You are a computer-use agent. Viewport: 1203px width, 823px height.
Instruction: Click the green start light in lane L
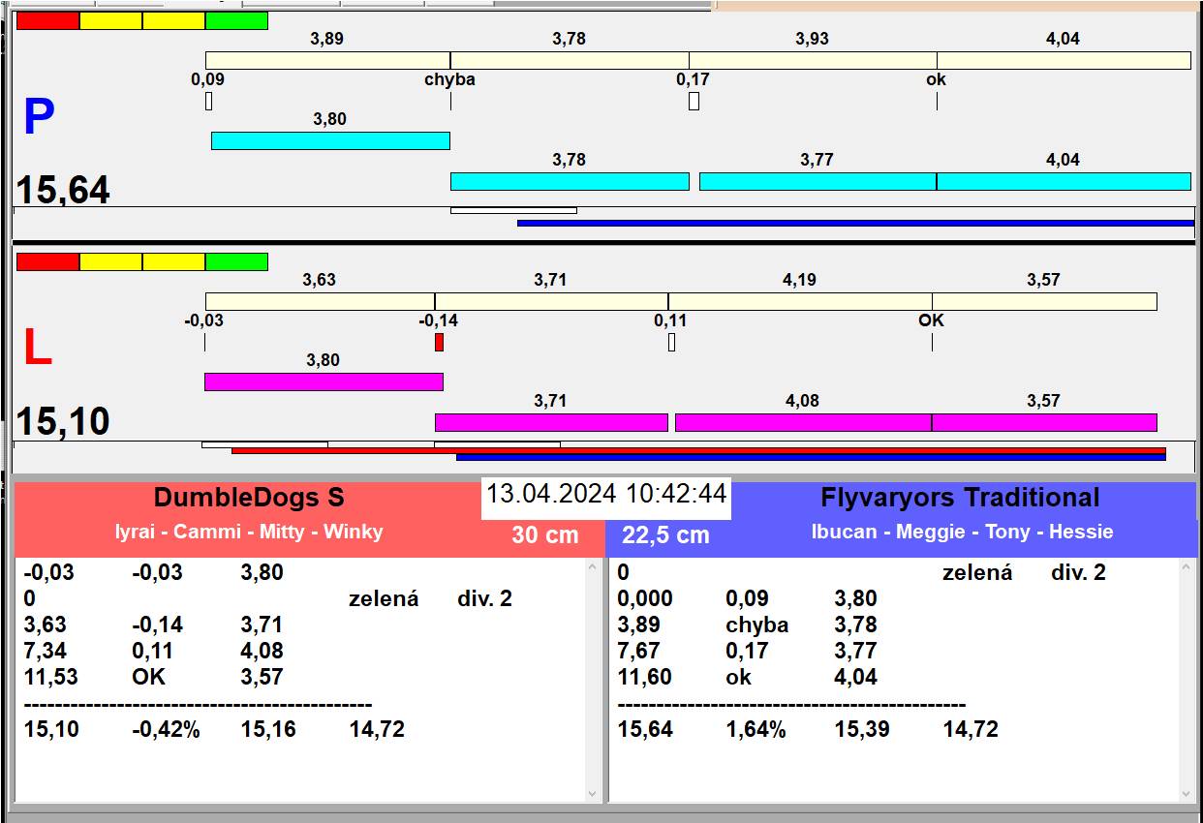coord(236,261)
